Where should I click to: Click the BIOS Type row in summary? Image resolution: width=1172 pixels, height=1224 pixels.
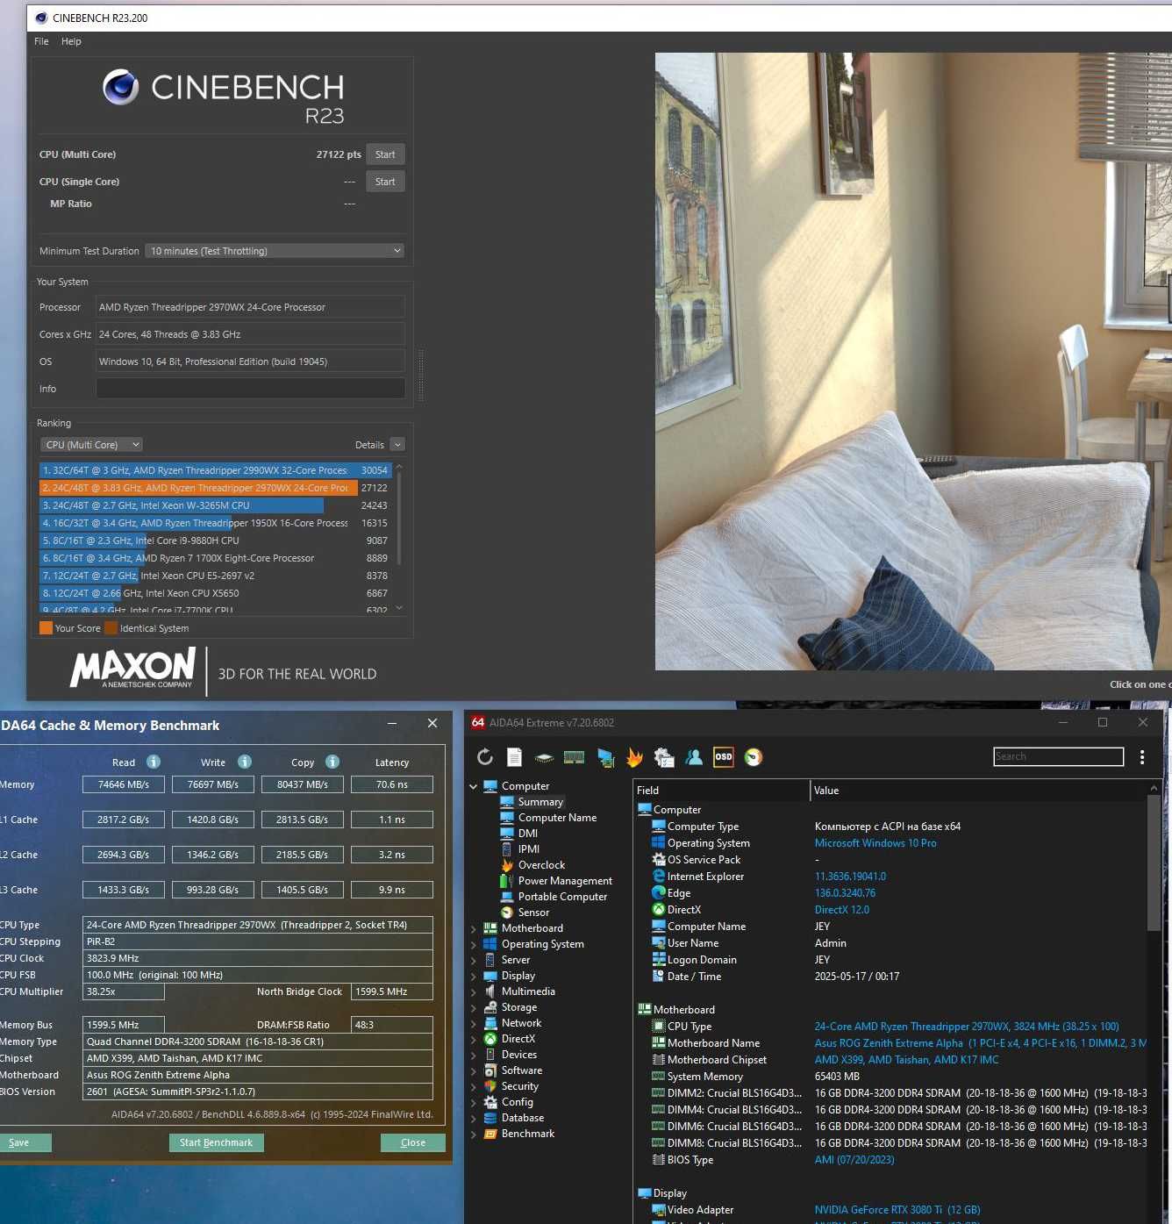coord(890,1160)
